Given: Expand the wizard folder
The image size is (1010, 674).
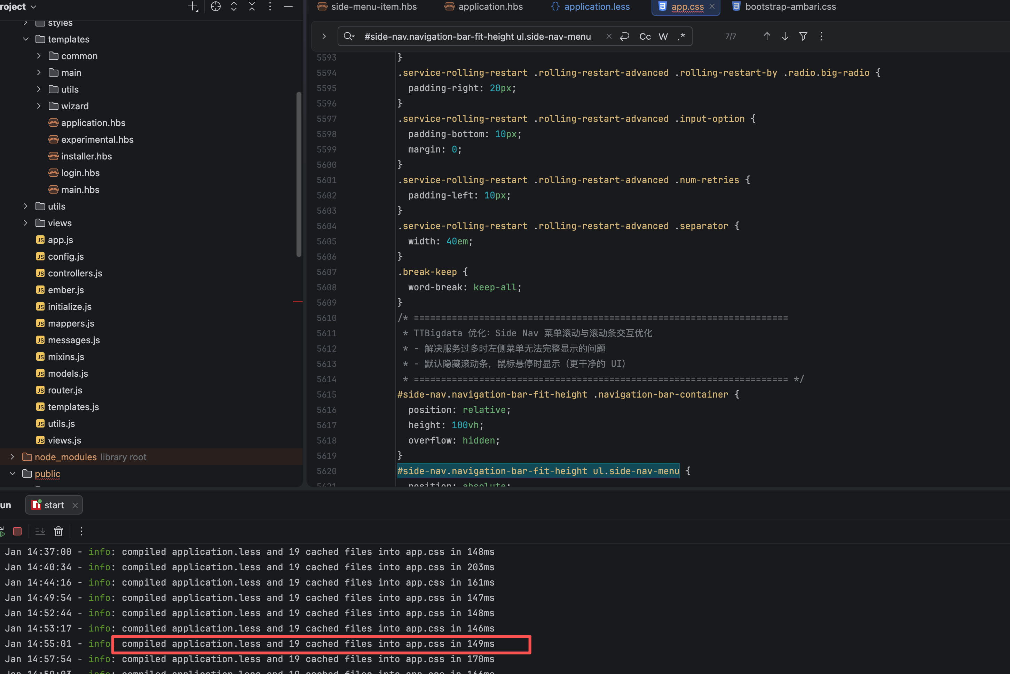Looking at the screenshot, I should pyautogui.click(x=39, y=106).
